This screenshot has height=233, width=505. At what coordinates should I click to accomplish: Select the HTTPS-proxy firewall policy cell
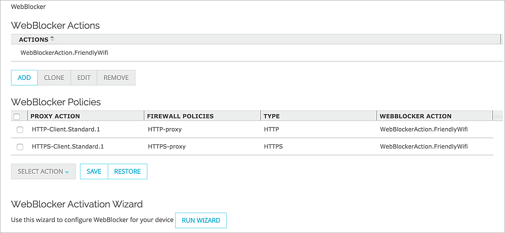pos(166,147)
